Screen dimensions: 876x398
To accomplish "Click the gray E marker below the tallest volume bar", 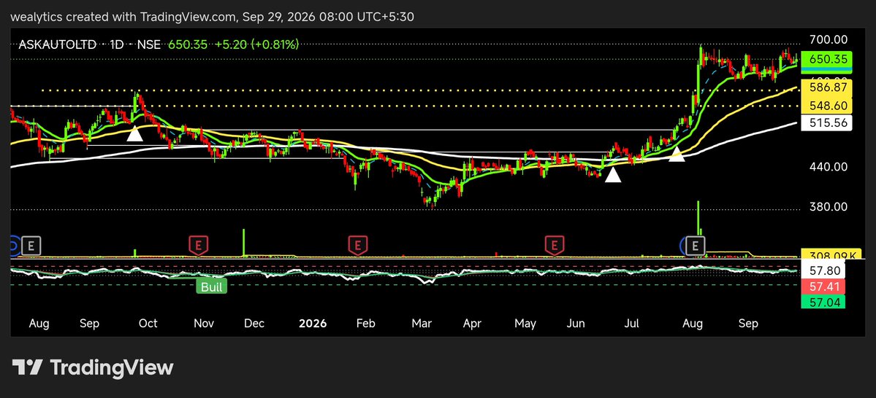I will point(696,244).
